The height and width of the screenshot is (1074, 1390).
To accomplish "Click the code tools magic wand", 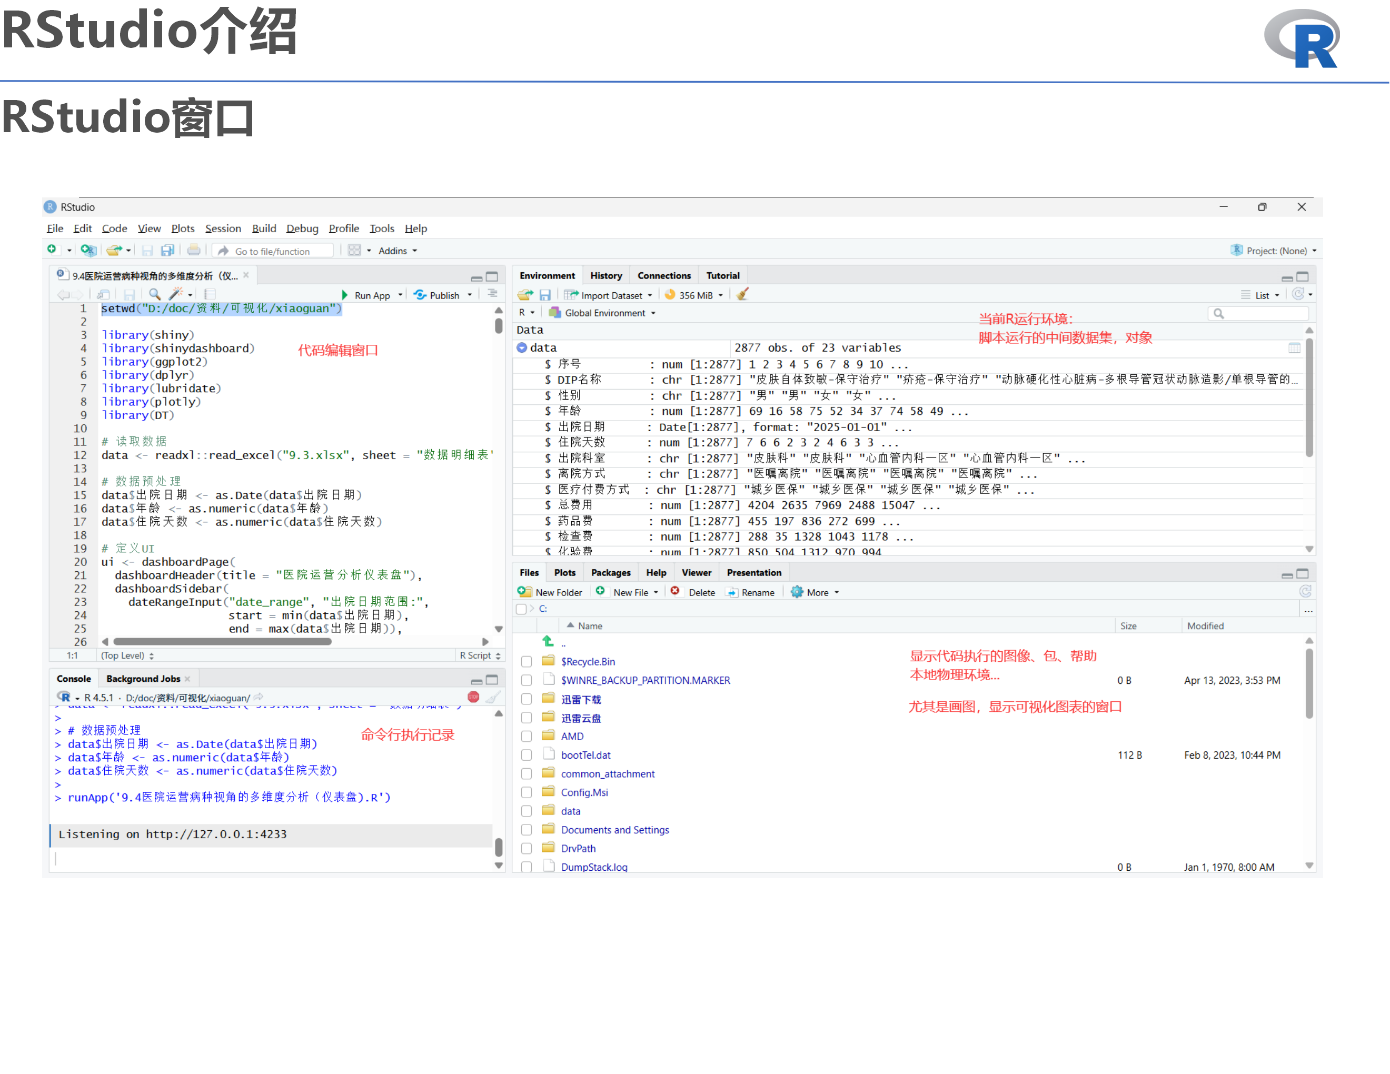I will (176, 294).
